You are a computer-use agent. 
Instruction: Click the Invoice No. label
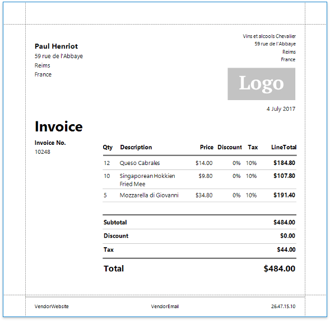coord(50,143)
